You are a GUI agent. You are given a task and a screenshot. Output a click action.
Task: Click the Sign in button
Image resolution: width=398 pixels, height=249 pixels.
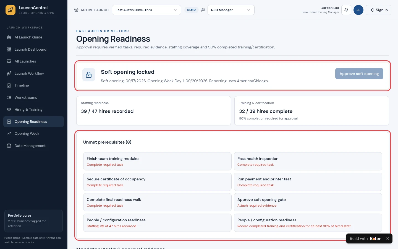(x=378, y=10)
